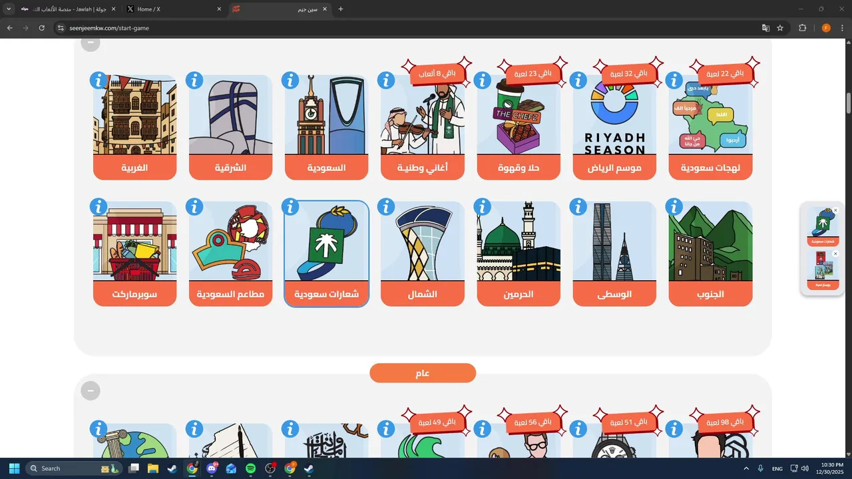Collapse the عام section with minus button
The width and height of the screenshot is (852, 479).
point(91,391)
